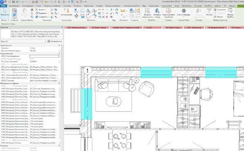Click the Cut to clipboard X icon

pyautogui.click(x=32, y=10)
